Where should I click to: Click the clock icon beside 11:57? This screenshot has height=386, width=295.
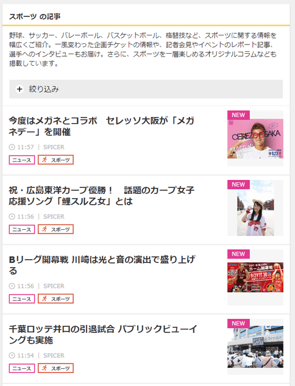click(12, 147)
